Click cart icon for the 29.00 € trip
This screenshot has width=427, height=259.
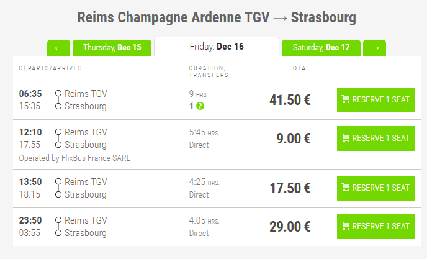pyautogui.click(x=346, y=226)
